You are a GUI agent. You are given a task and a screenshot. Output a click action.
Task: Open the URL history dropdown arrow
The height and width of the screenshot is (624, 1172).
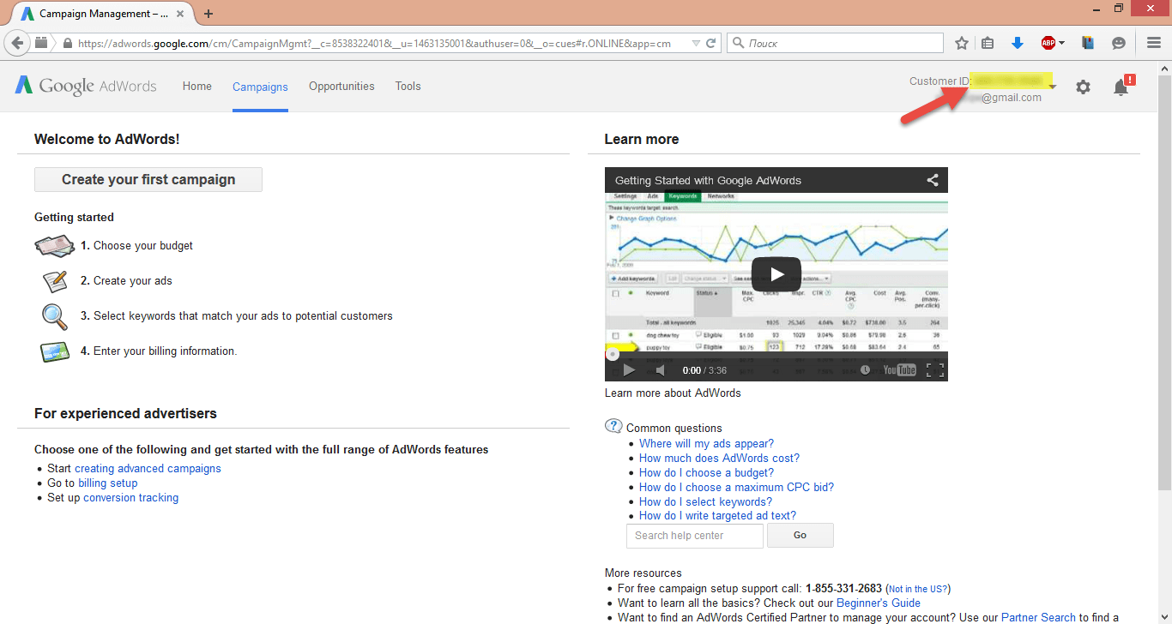[x=696, y=43]
